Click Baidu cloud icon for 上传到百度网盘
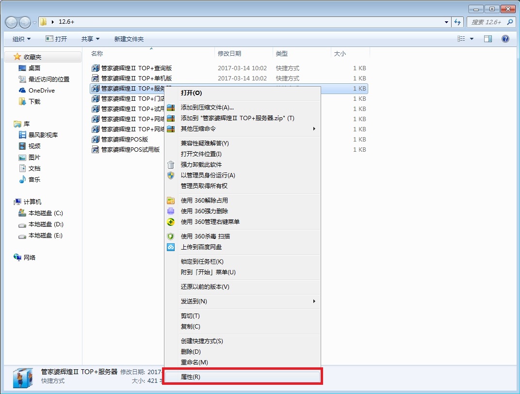This screenshot has height=394, width=520. (x=171, y=247)
